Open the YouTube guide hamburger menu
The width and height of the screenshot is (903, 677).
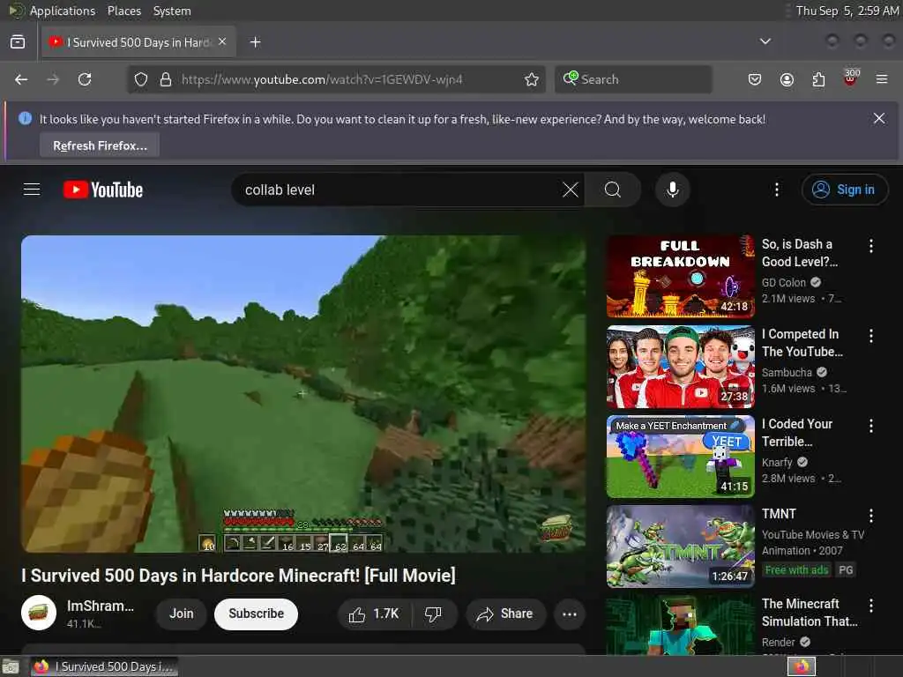pos(32,190)
